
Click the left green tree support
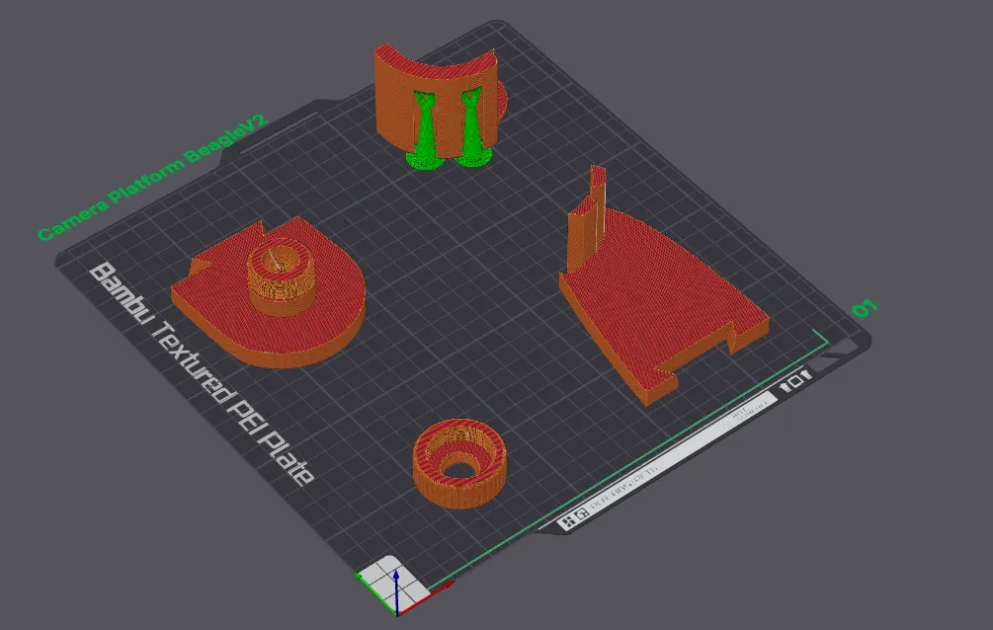(426, 133)
